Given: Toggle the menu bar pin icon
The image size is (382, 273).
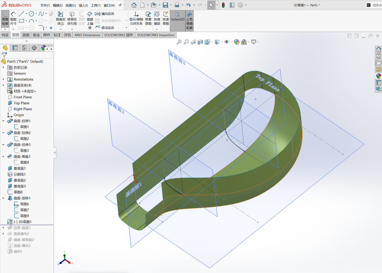Looking at the screenshot, I should tap(120, 5).
